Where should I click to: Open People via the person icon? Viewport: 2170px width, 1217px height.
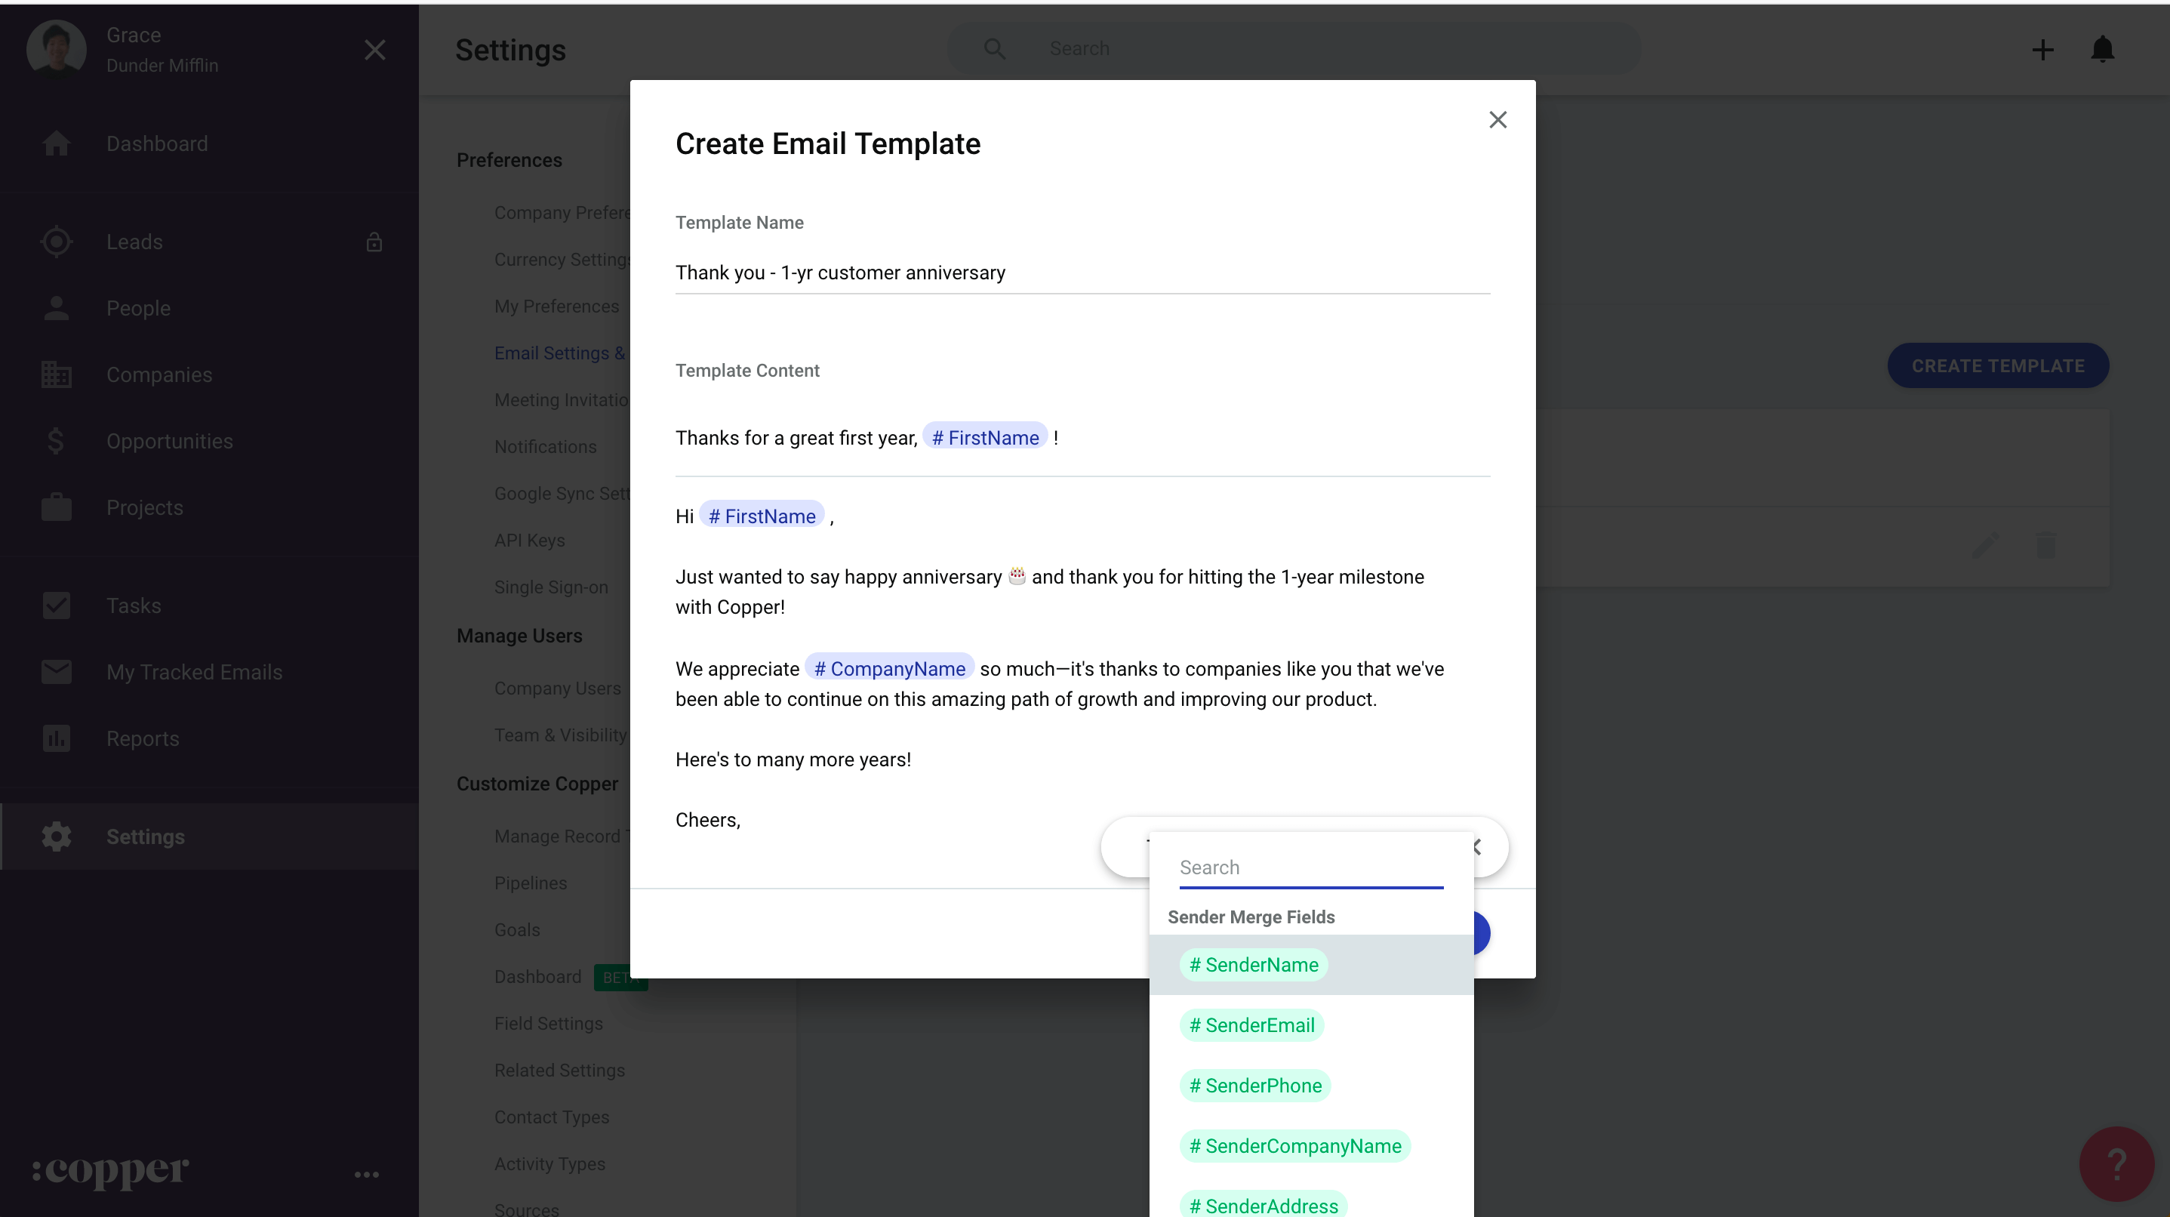(57, 309)
